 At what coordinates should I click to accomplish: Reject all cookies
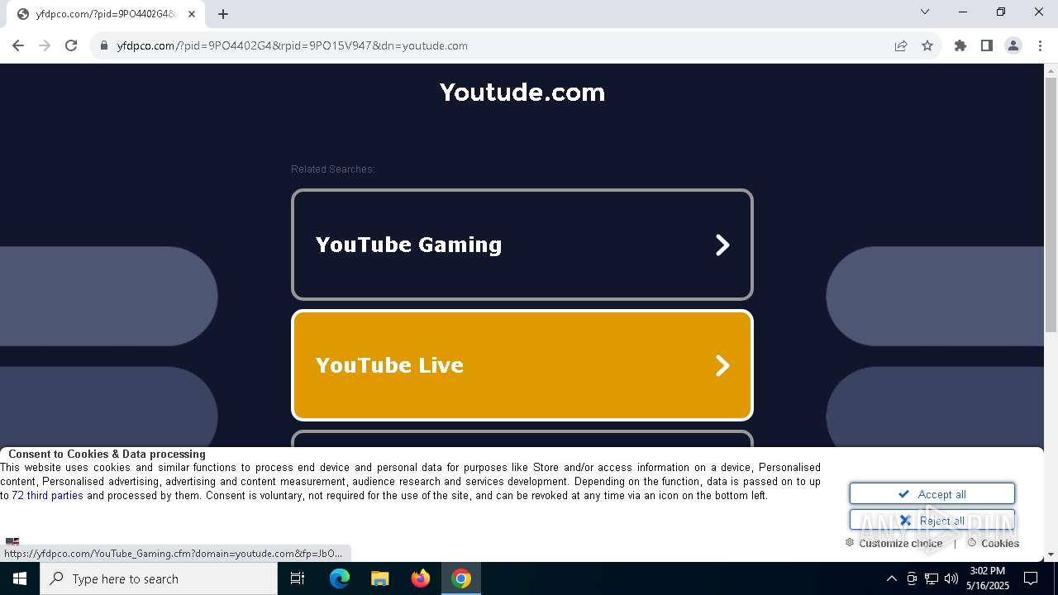click(x=932, y=521)
